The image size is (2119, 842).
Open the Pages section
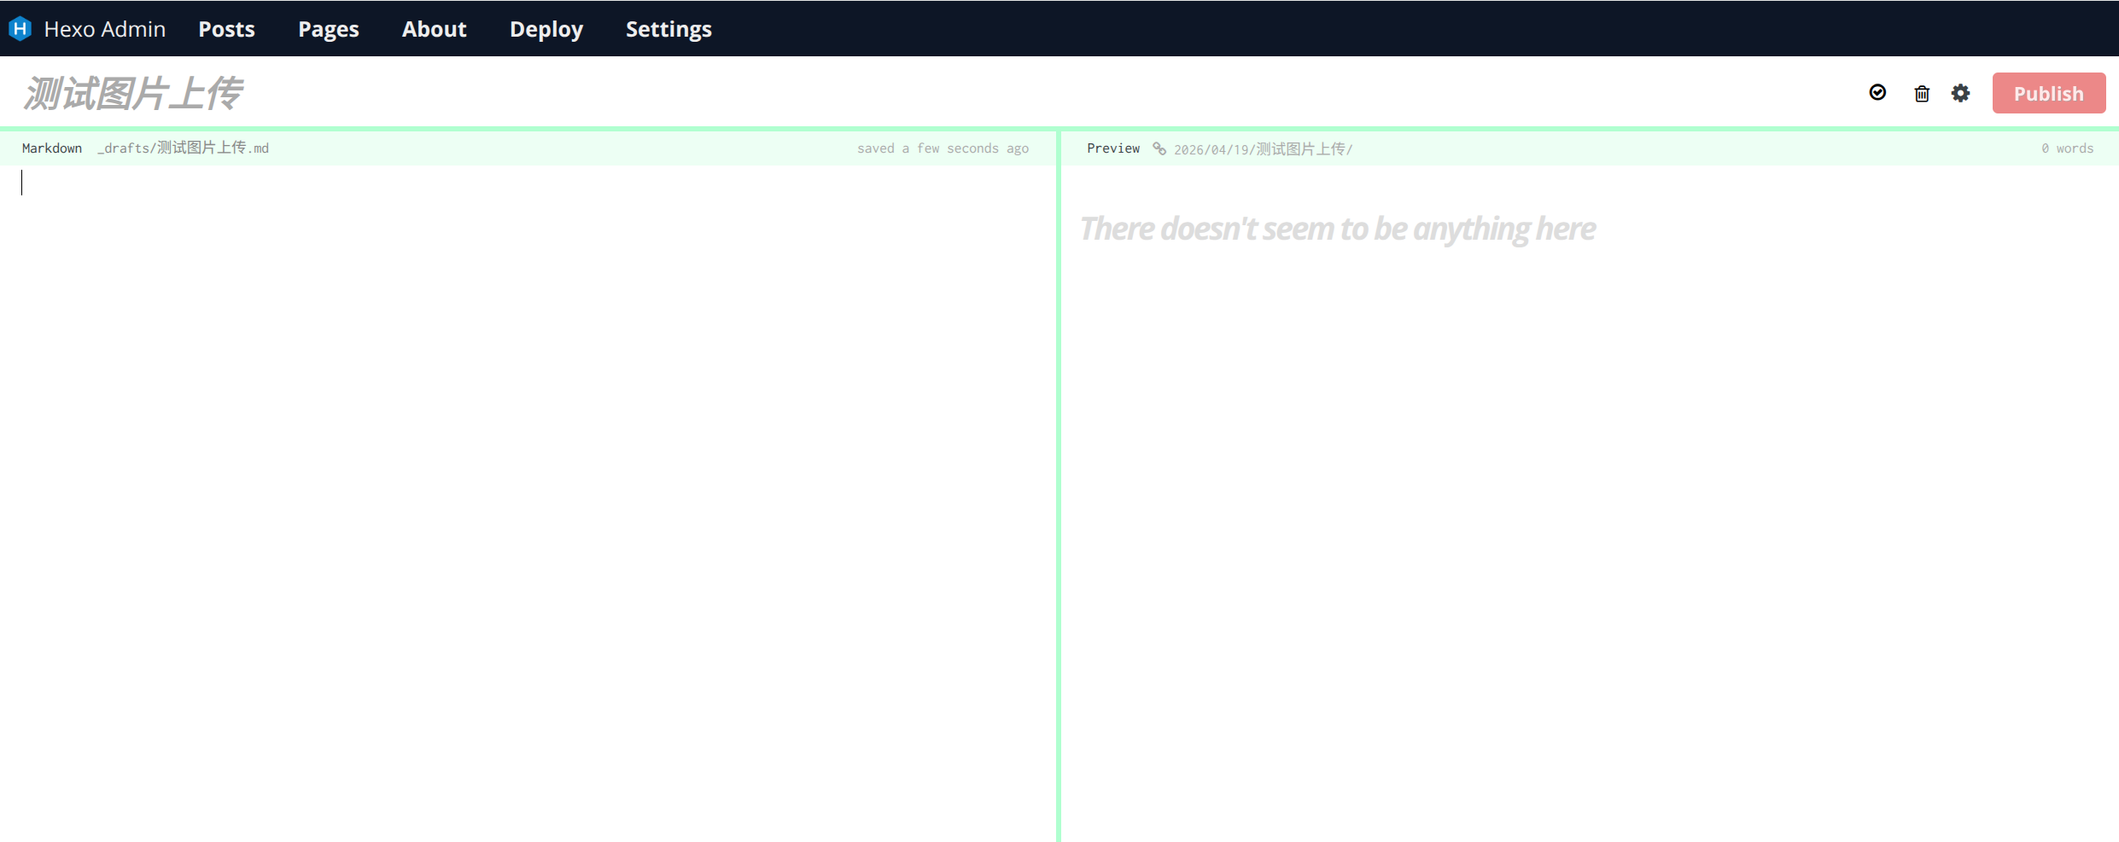pyautogui.click(x=328, y=28)
